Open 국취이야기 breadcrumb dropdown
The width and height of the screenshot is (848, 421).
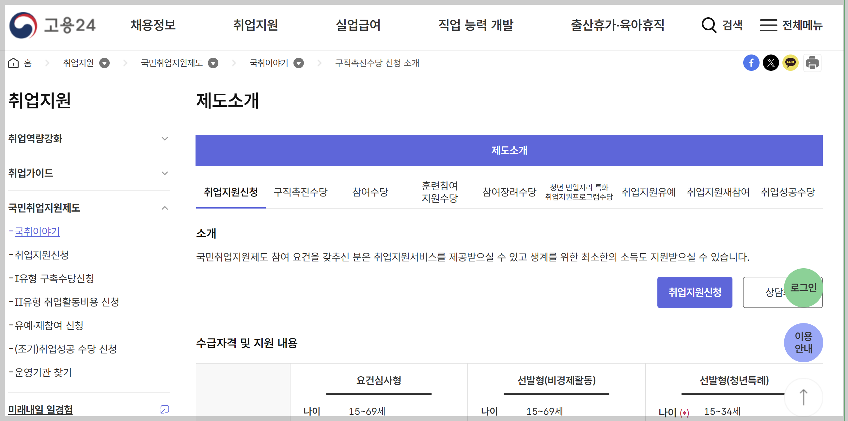coord(299,63)
